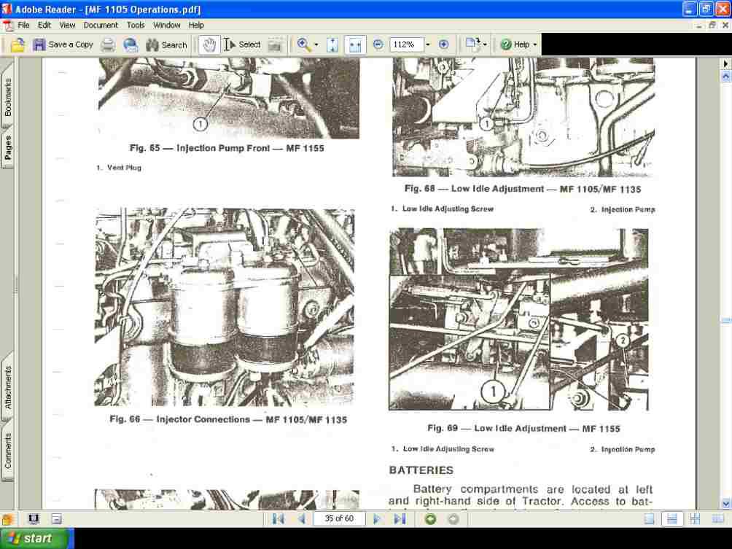Click the page number field showing 35 of 60

pyautogui.click(x=338, y=518)
